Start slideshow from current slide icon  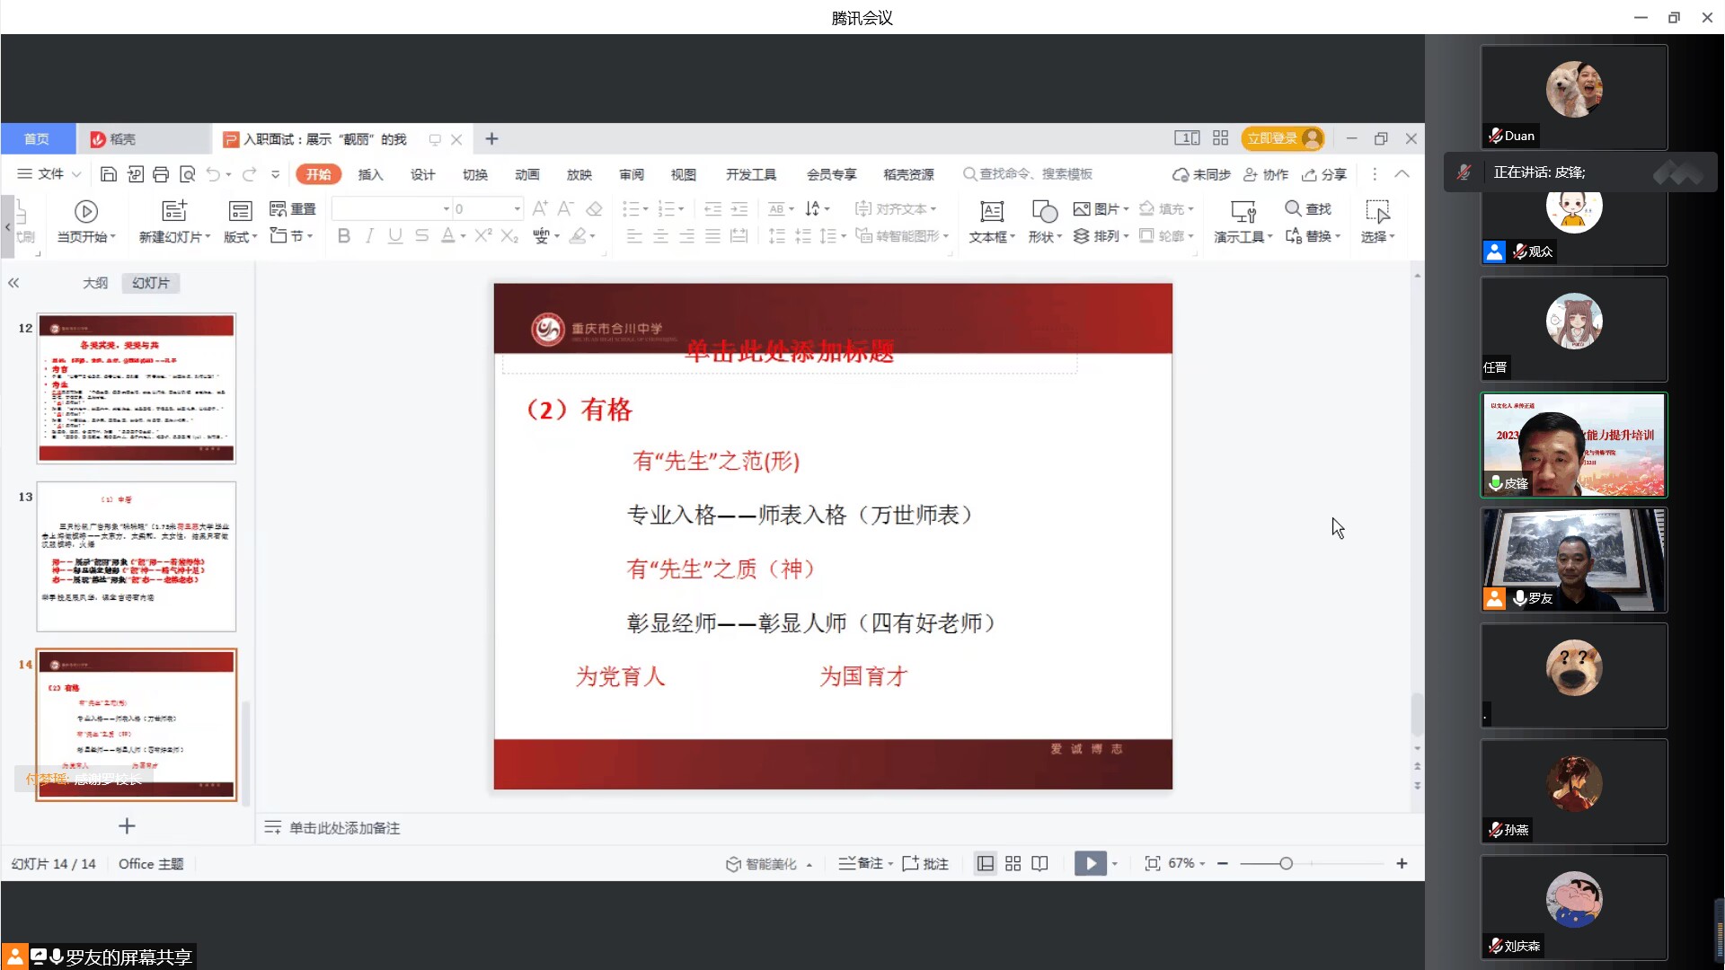pos(86,211)
